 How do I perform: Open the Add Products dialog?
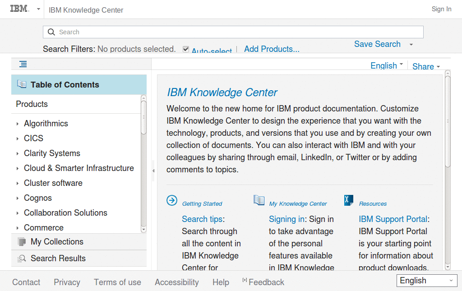click(272, 49)
